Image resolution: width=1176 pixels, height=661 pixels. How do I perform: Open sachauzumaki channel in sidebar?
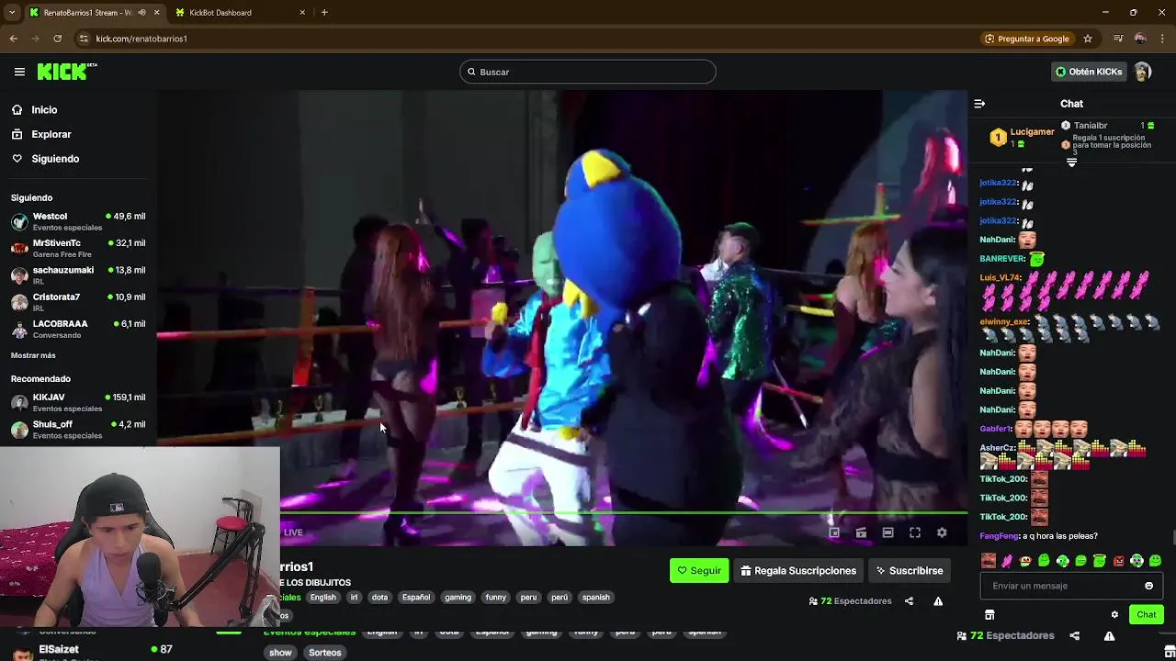pos(78,274)
